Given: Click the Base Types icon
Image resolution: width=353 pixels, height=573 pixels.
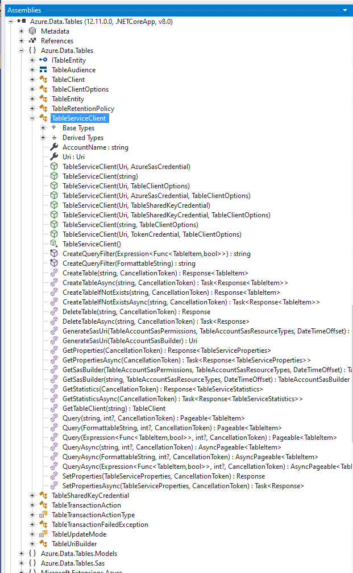Looking at the screenshot, I should (x=54, y=128).
